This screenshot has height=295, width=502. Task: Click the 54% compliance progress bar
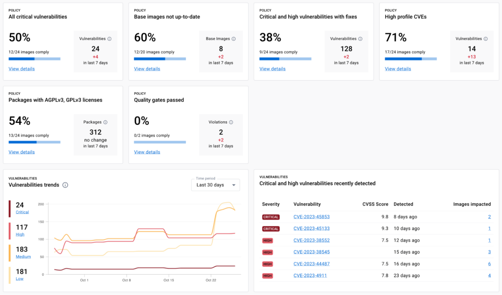35,142
